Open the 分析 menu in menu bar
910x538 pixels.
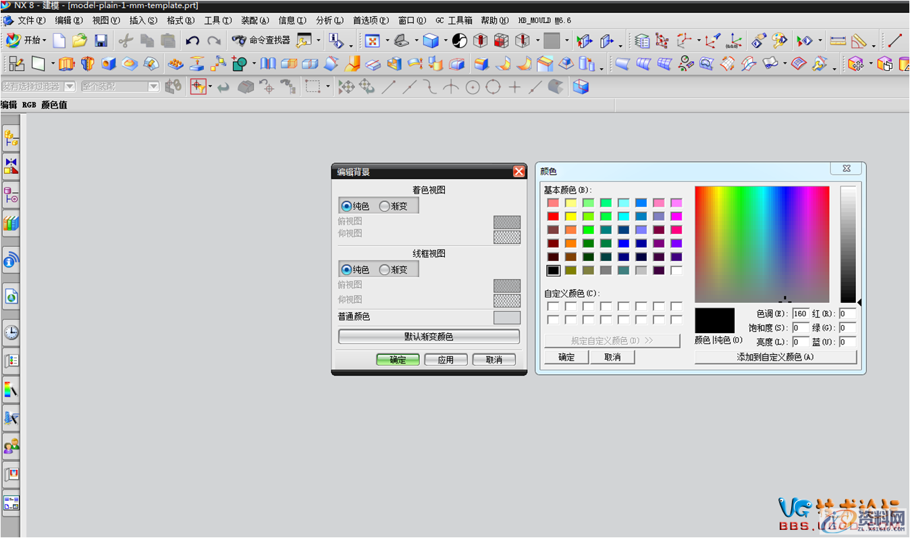pos(329,20)
